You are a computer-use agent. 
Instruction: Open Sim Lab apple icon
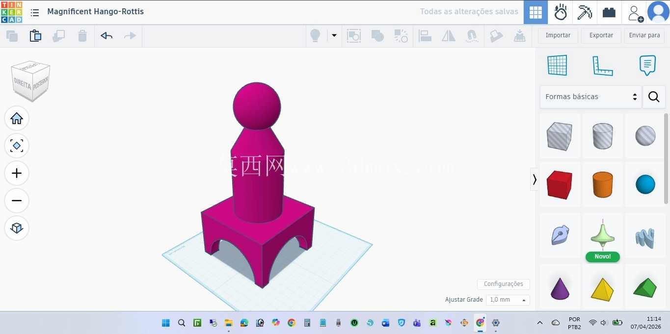point(561,12)
